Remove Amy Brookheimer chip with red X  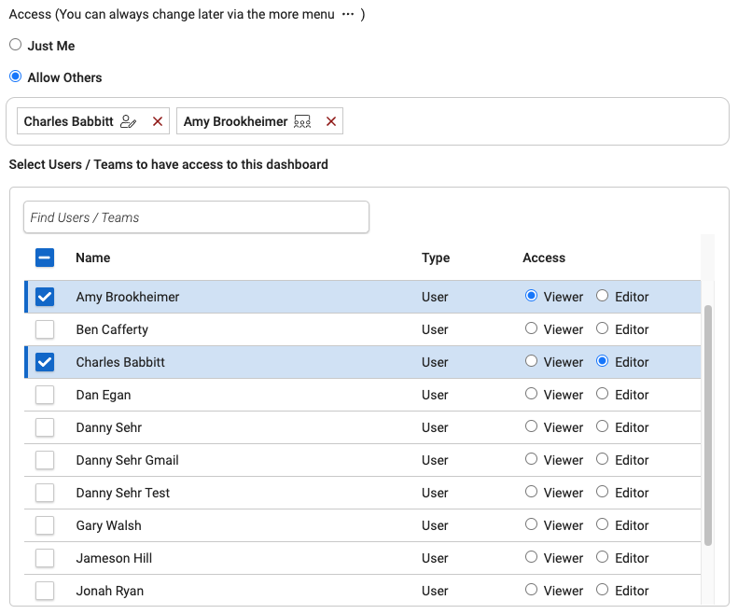(x=331, y=121)
